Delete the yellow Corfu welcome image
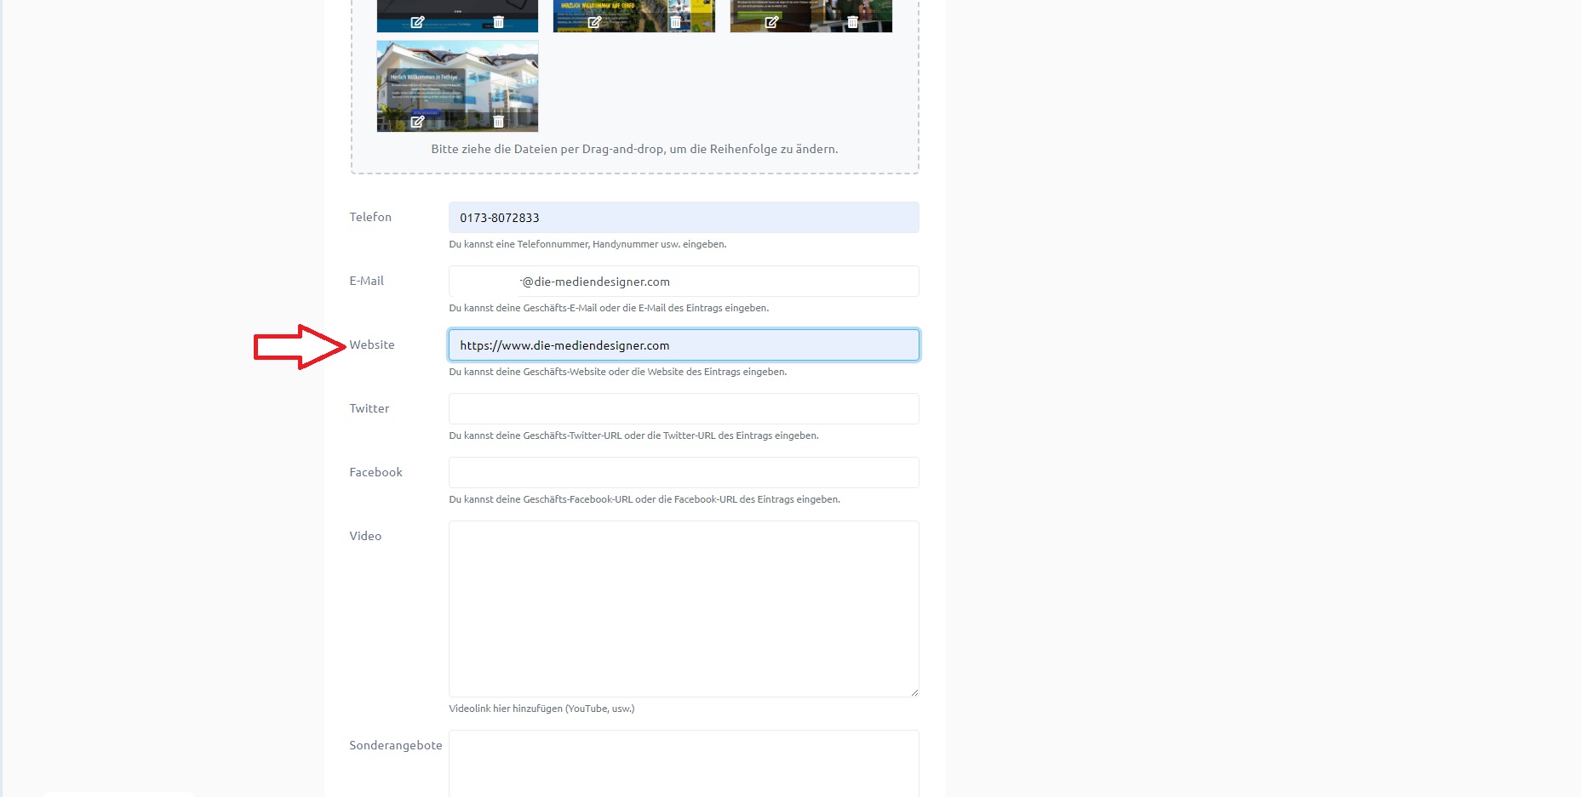This screenshot has height=797, width=1581. [675, 22]
